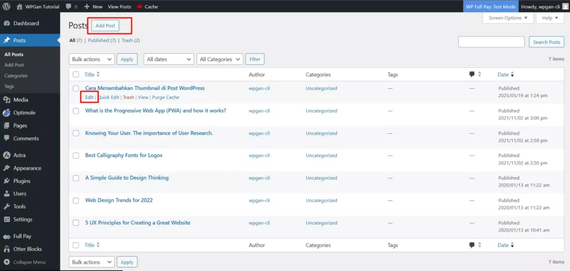570x271 pixels.
Task: Click the Search Posts button
Action: (547, 42)
